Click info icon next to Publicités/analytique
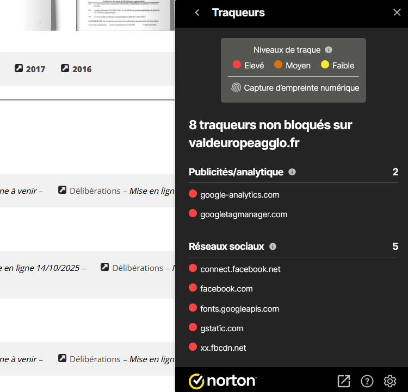 point(292,172)
